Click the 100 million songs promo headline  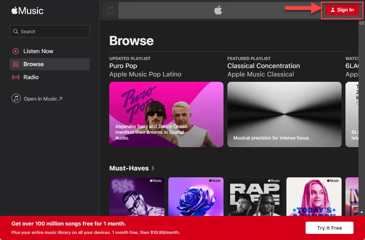[69, 224]
